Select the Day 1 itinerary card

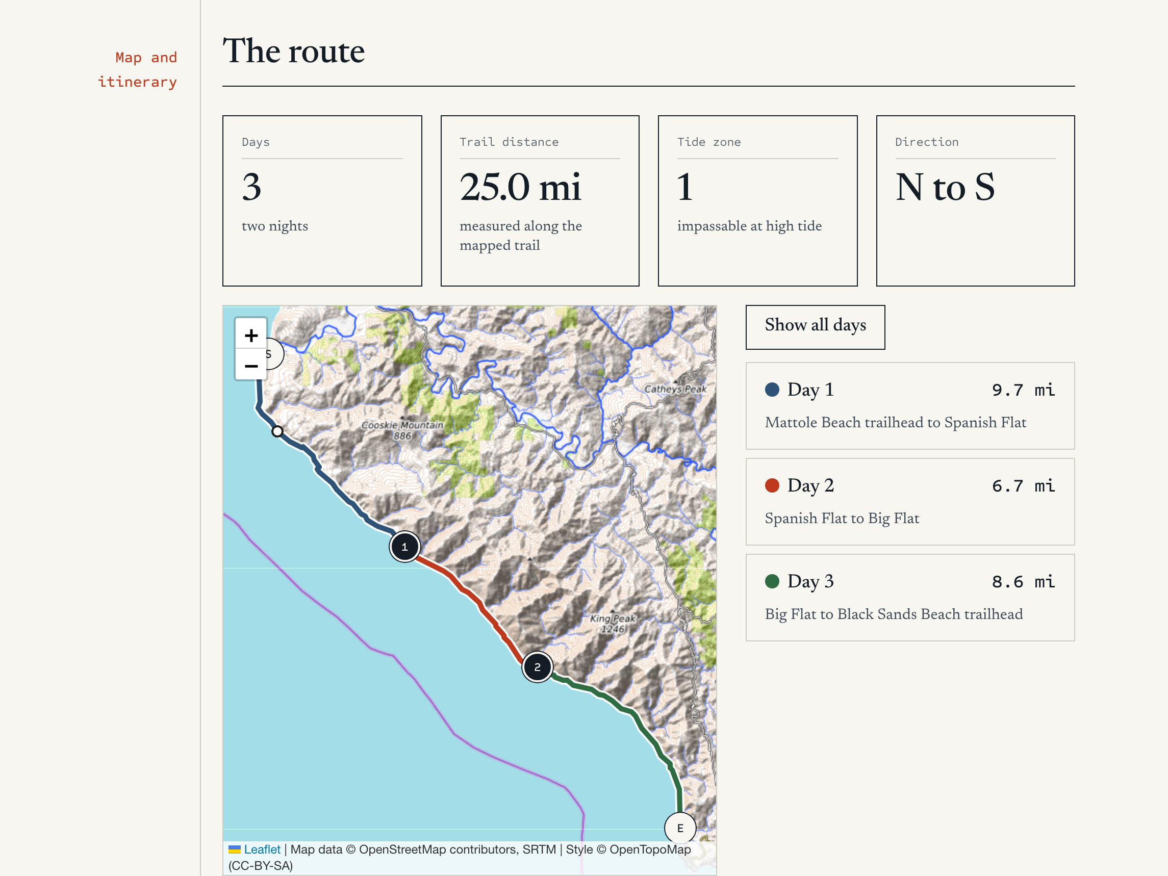click(910, 405)
